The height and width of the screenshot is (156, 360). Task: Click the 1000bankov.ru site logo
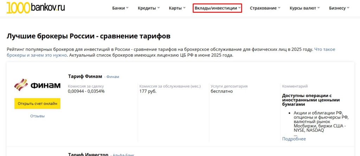click(36, 8)
